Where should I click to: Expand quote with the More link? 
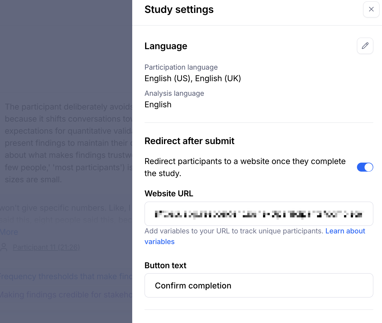pyautogui.click(x=9, y=232)
